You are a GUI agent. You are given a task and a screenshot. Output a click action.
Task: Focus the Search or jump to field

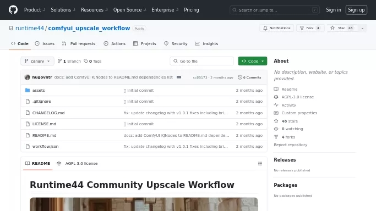coord(275,10)
